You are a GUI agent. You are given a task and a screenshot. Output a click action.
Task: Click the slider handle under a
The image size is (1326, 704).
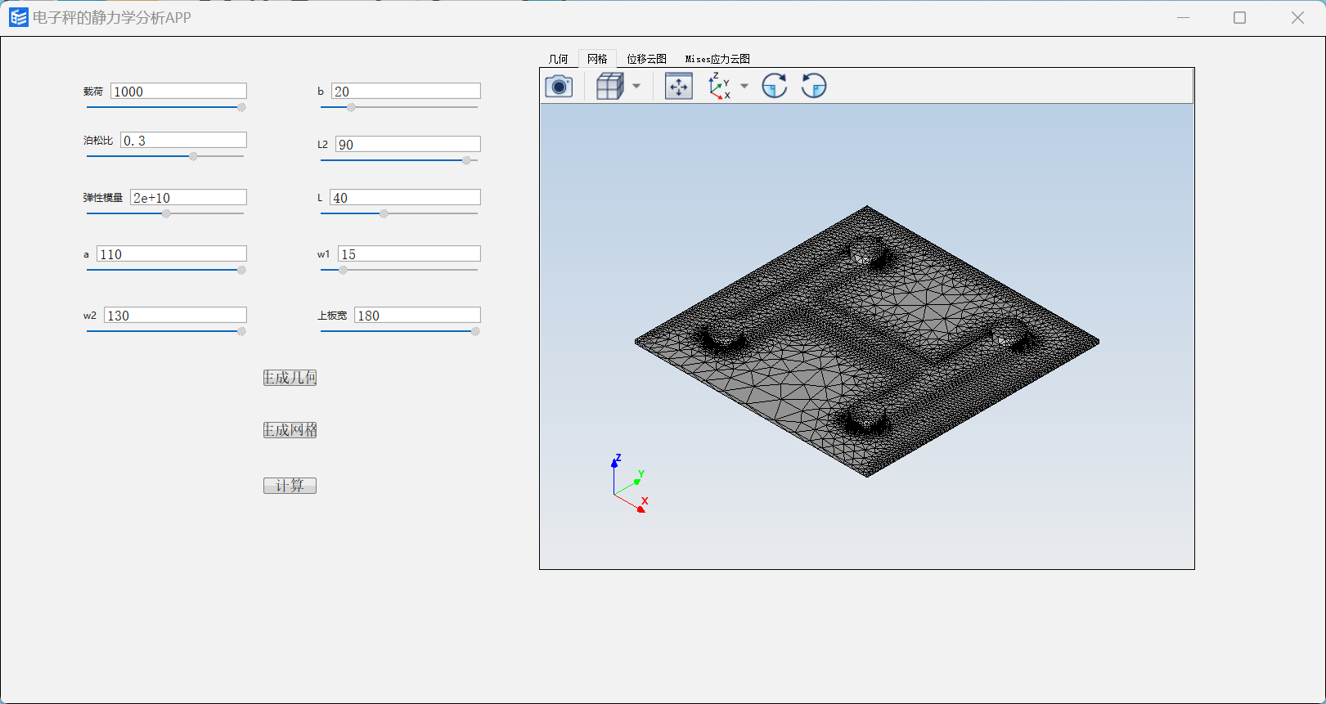coord(241,270)
